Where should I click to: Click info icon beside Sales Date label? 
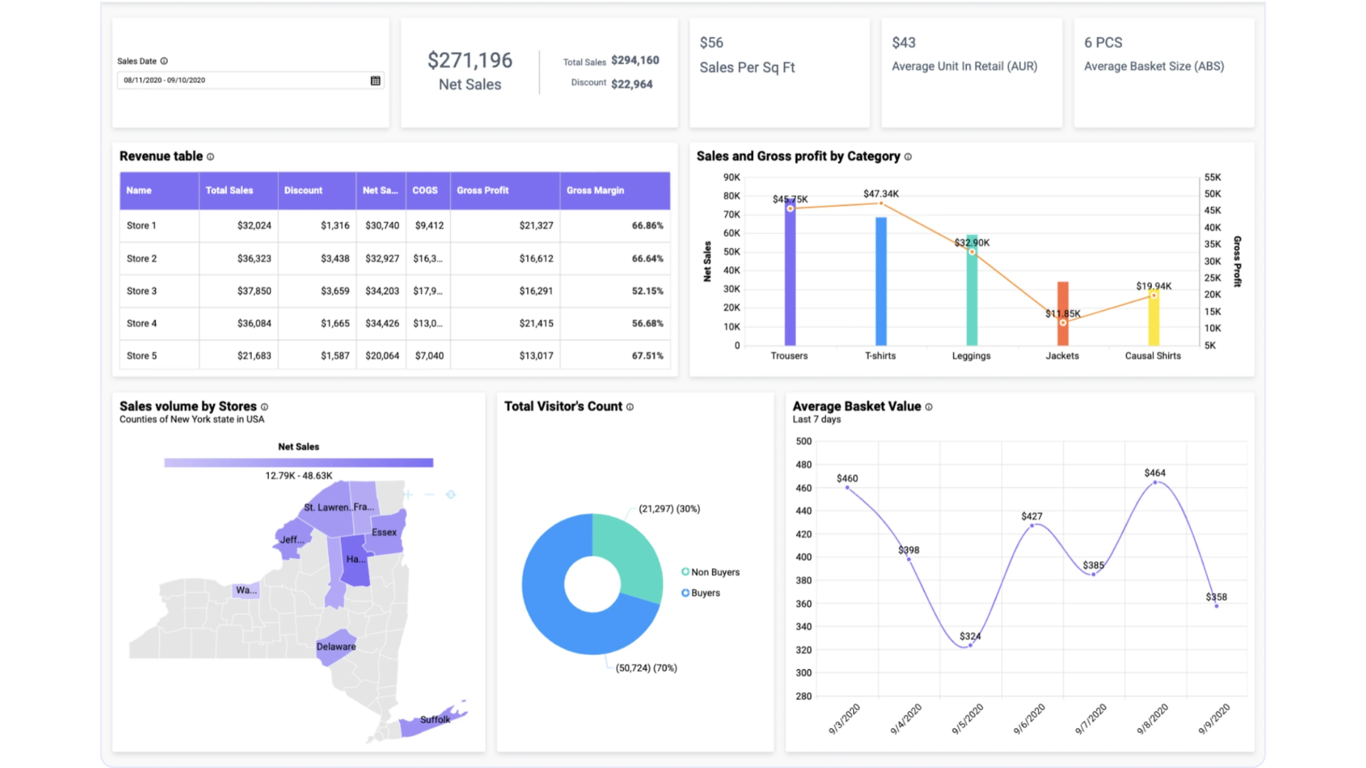[x=164, y=61]
